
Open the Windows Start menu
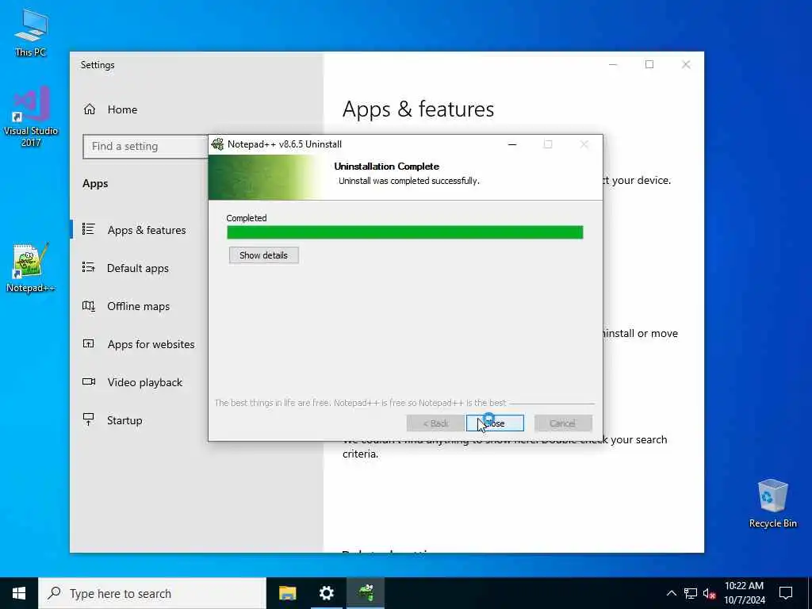(x=19, y=593)
